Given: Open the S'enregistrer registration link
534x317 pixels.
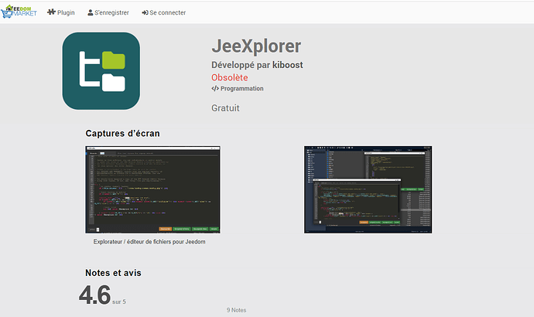Looking at the screenshot, I should [108, 12].
